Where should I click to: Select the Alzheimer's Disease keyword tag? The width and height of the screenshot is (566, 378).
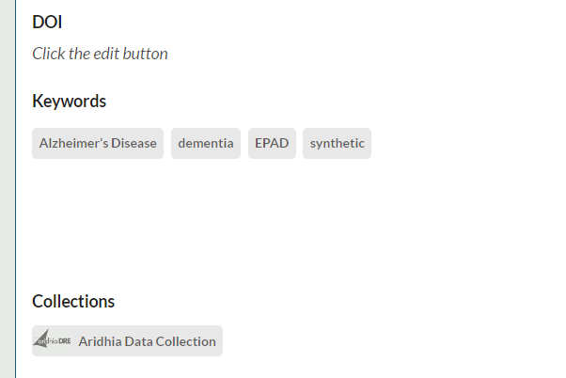(98, 144)
